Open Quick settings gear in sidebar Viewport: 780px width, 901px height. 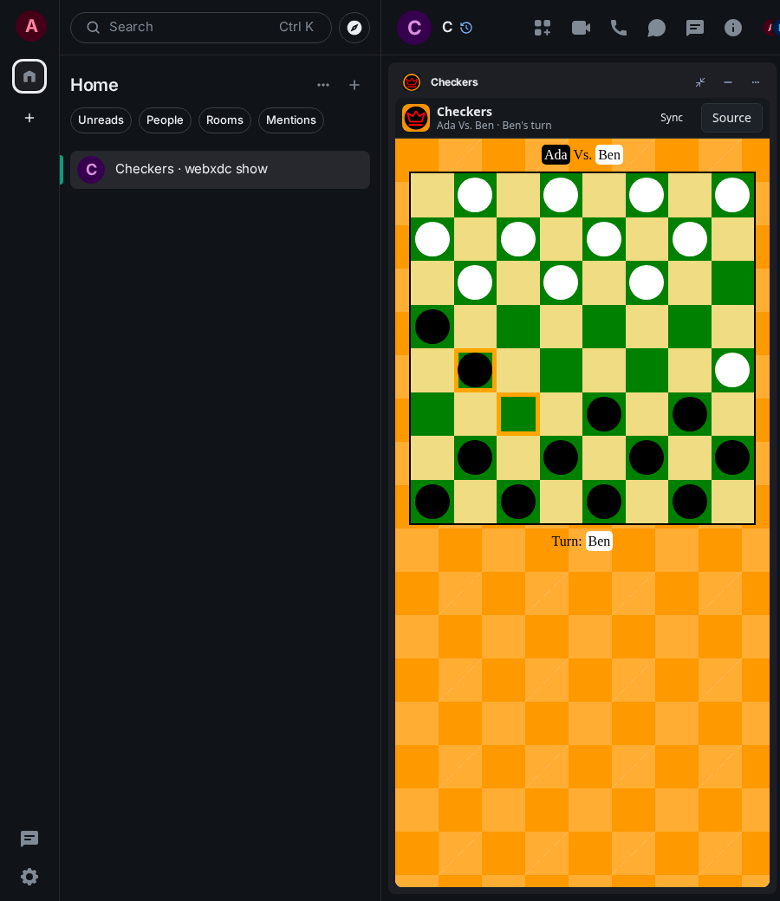click(29, 876)
